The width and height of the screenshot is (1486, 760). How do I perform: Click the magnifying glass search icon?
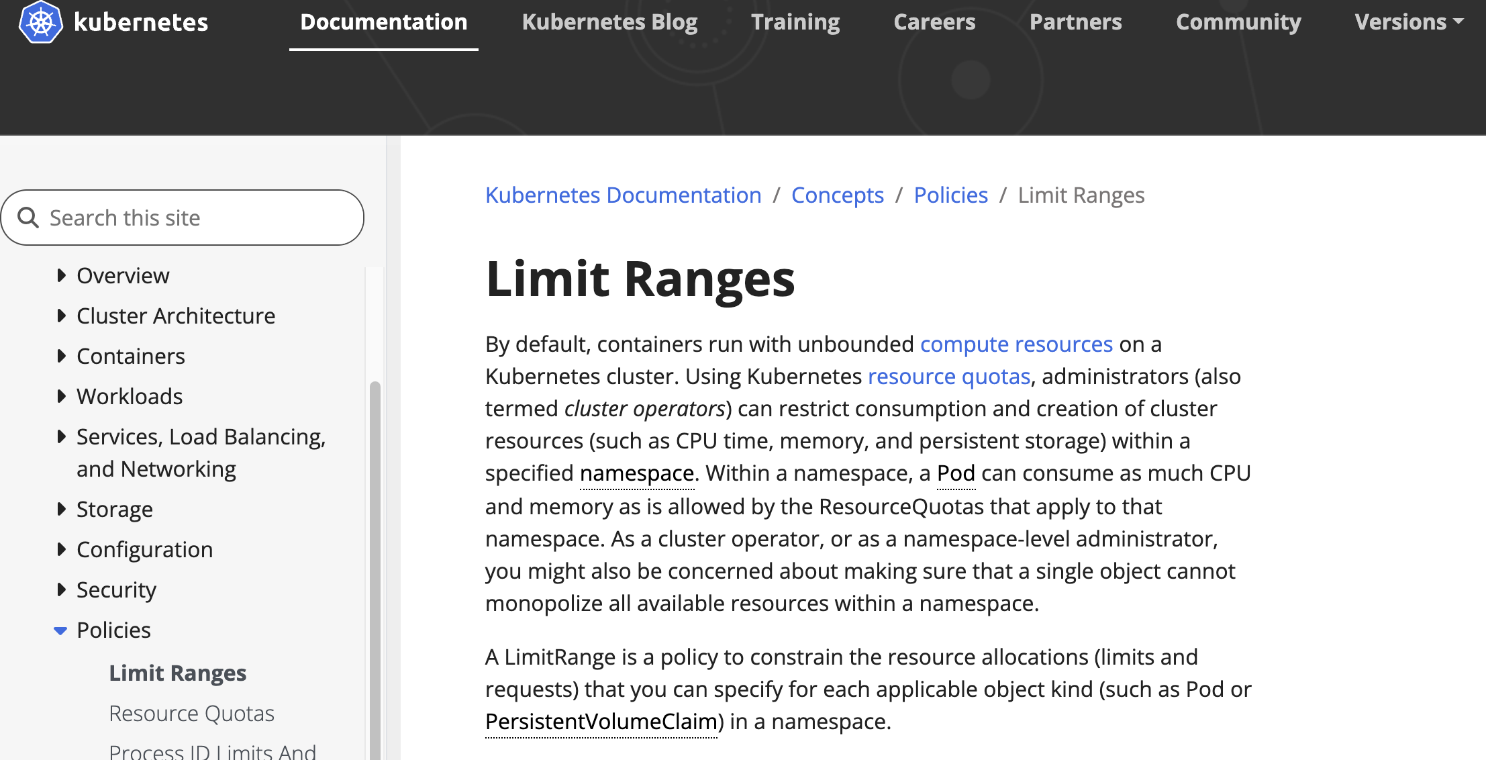click(28, 218)
